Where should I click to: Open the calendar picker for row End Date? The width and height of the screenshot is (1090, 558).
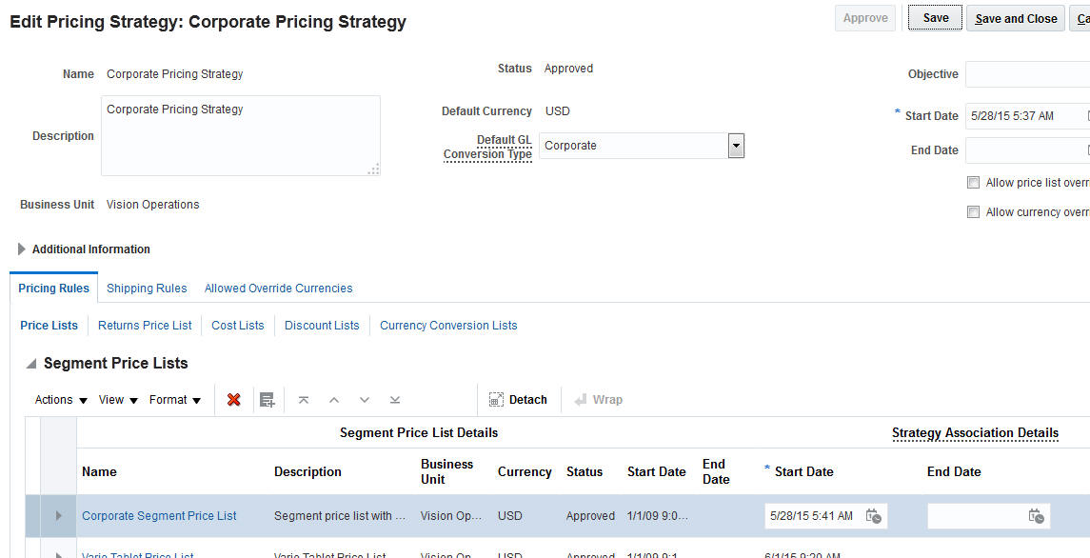(x=1037, y=515)
